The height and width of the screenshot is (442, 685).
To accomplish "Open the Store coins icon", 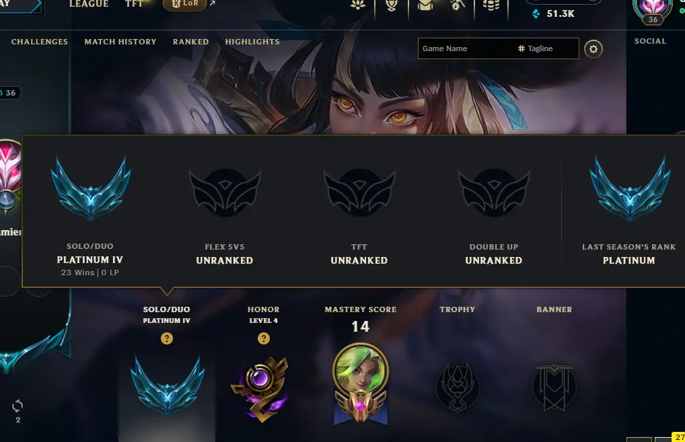I will click(x=491, y=5).
